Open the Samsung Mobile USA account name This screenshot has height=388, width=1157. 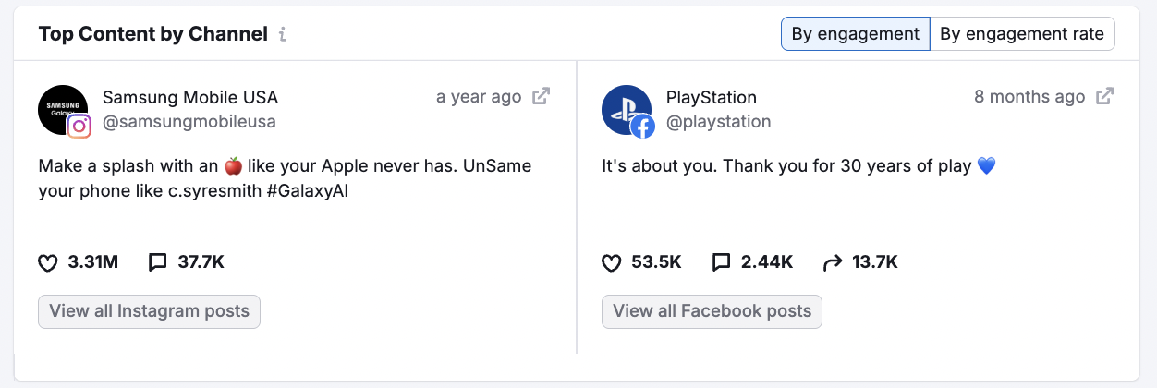(190, 97)
